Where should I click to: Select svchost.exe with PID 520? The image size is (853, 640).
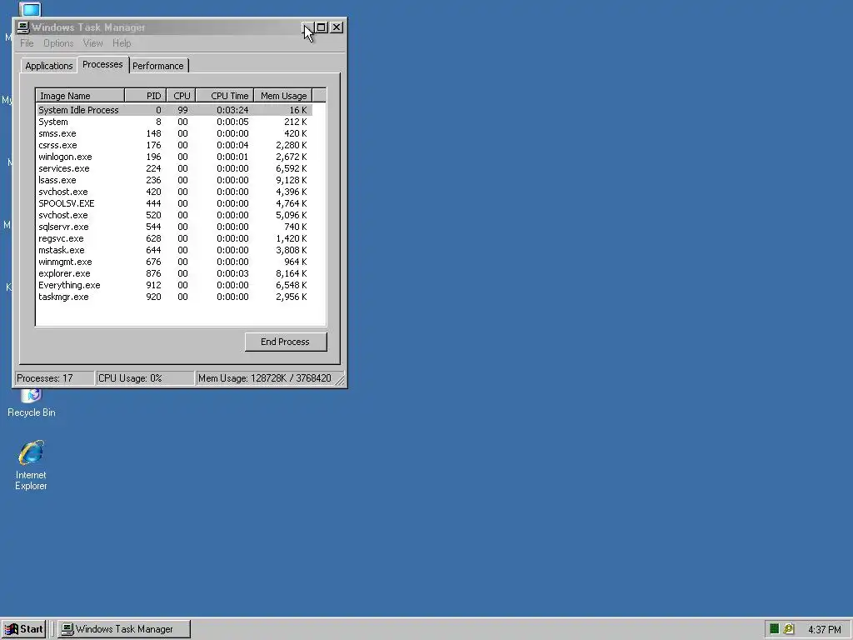(x=174, y=216)
